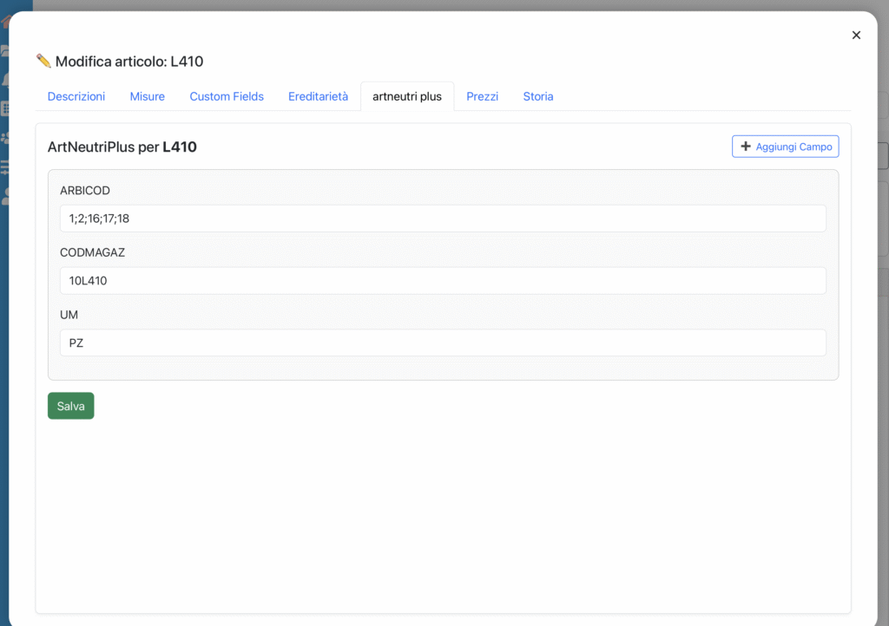Image resolution: width=889 pixels, height=626 pixels.
Task: Open the Misure tab
Action: [x=148, y=96]
